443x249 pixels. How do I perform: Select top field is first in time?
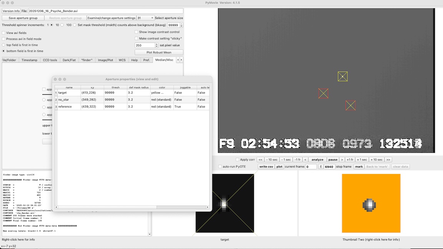point(4,45)
